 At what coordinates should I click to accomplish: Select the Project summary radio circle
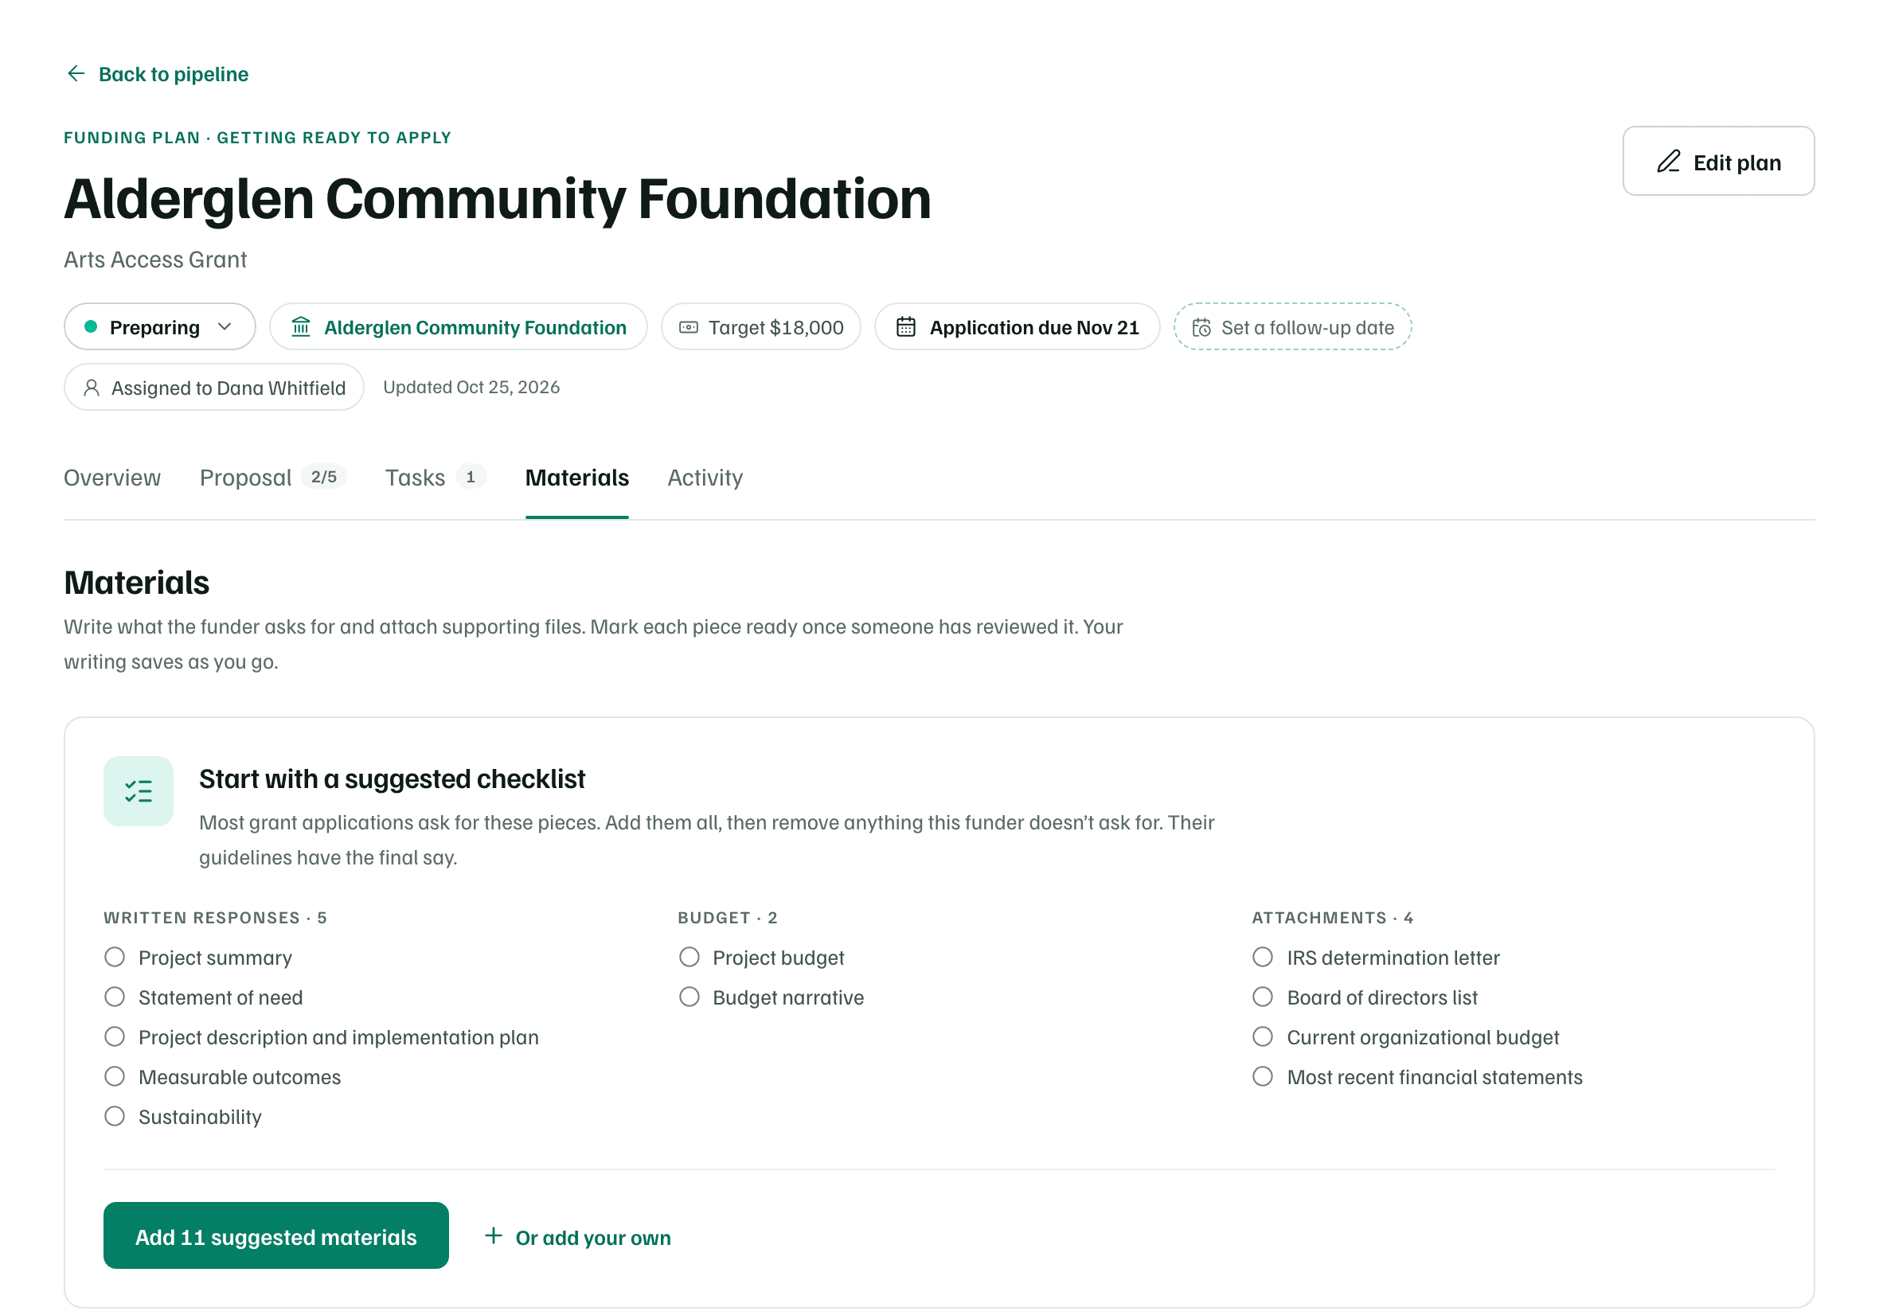[x=115, y=958]
